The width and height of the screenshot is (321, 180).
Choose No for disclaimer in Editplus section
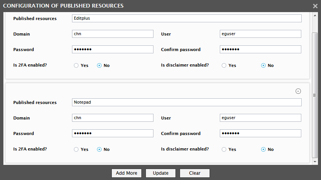263,65
